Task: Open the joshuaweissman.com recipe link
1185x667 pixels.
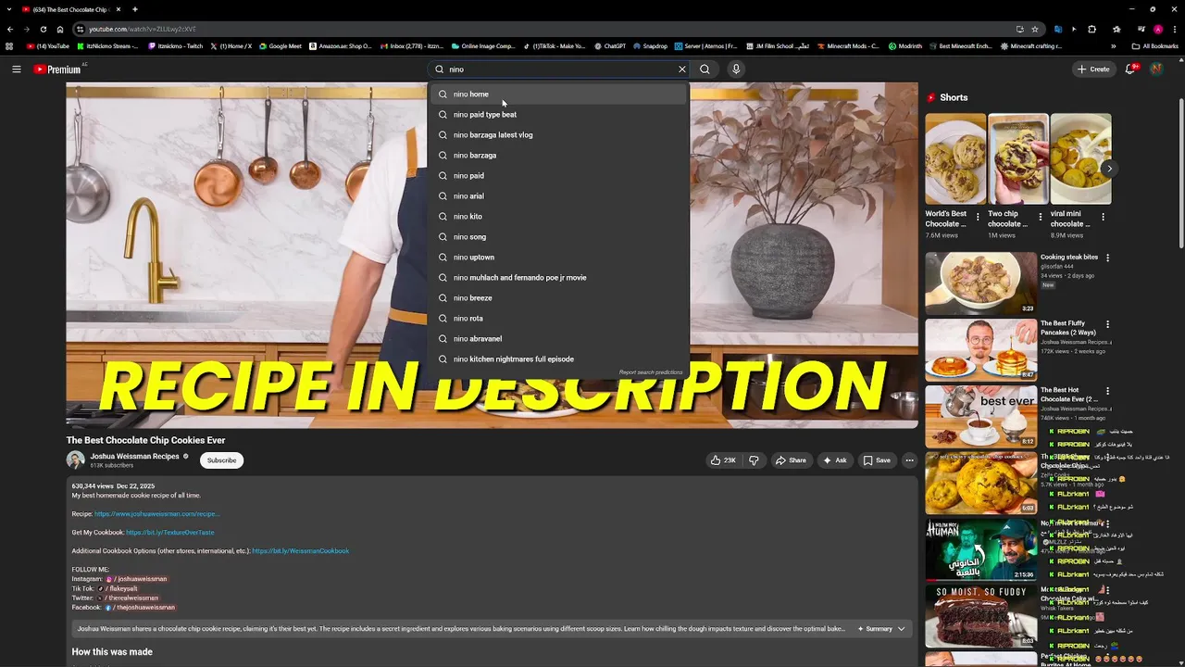Action: point(156,514)
